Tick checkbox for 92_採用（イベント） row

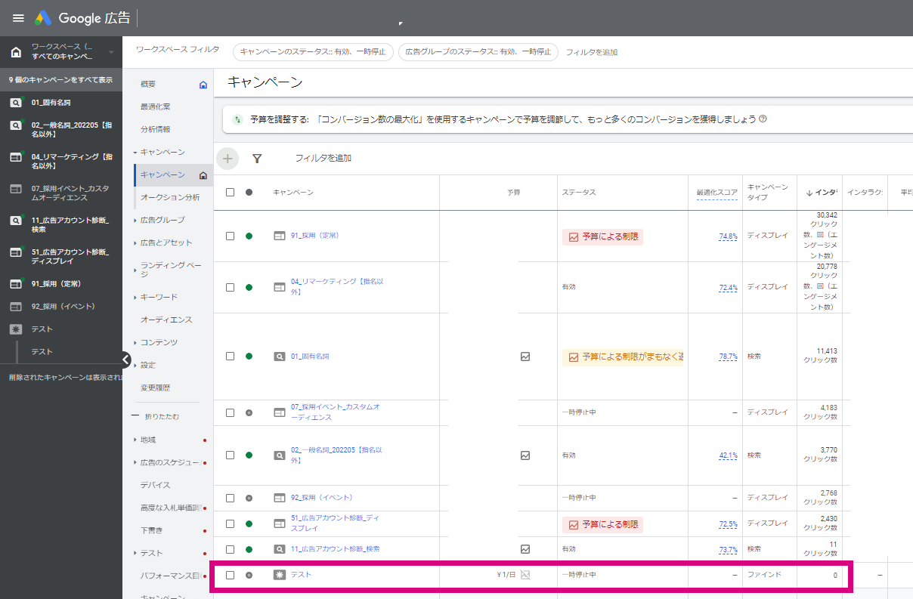(x=230, y=498)
